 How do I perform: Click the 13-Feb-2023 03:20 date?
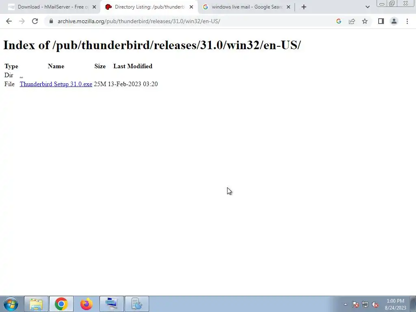[x=133, y=84]
